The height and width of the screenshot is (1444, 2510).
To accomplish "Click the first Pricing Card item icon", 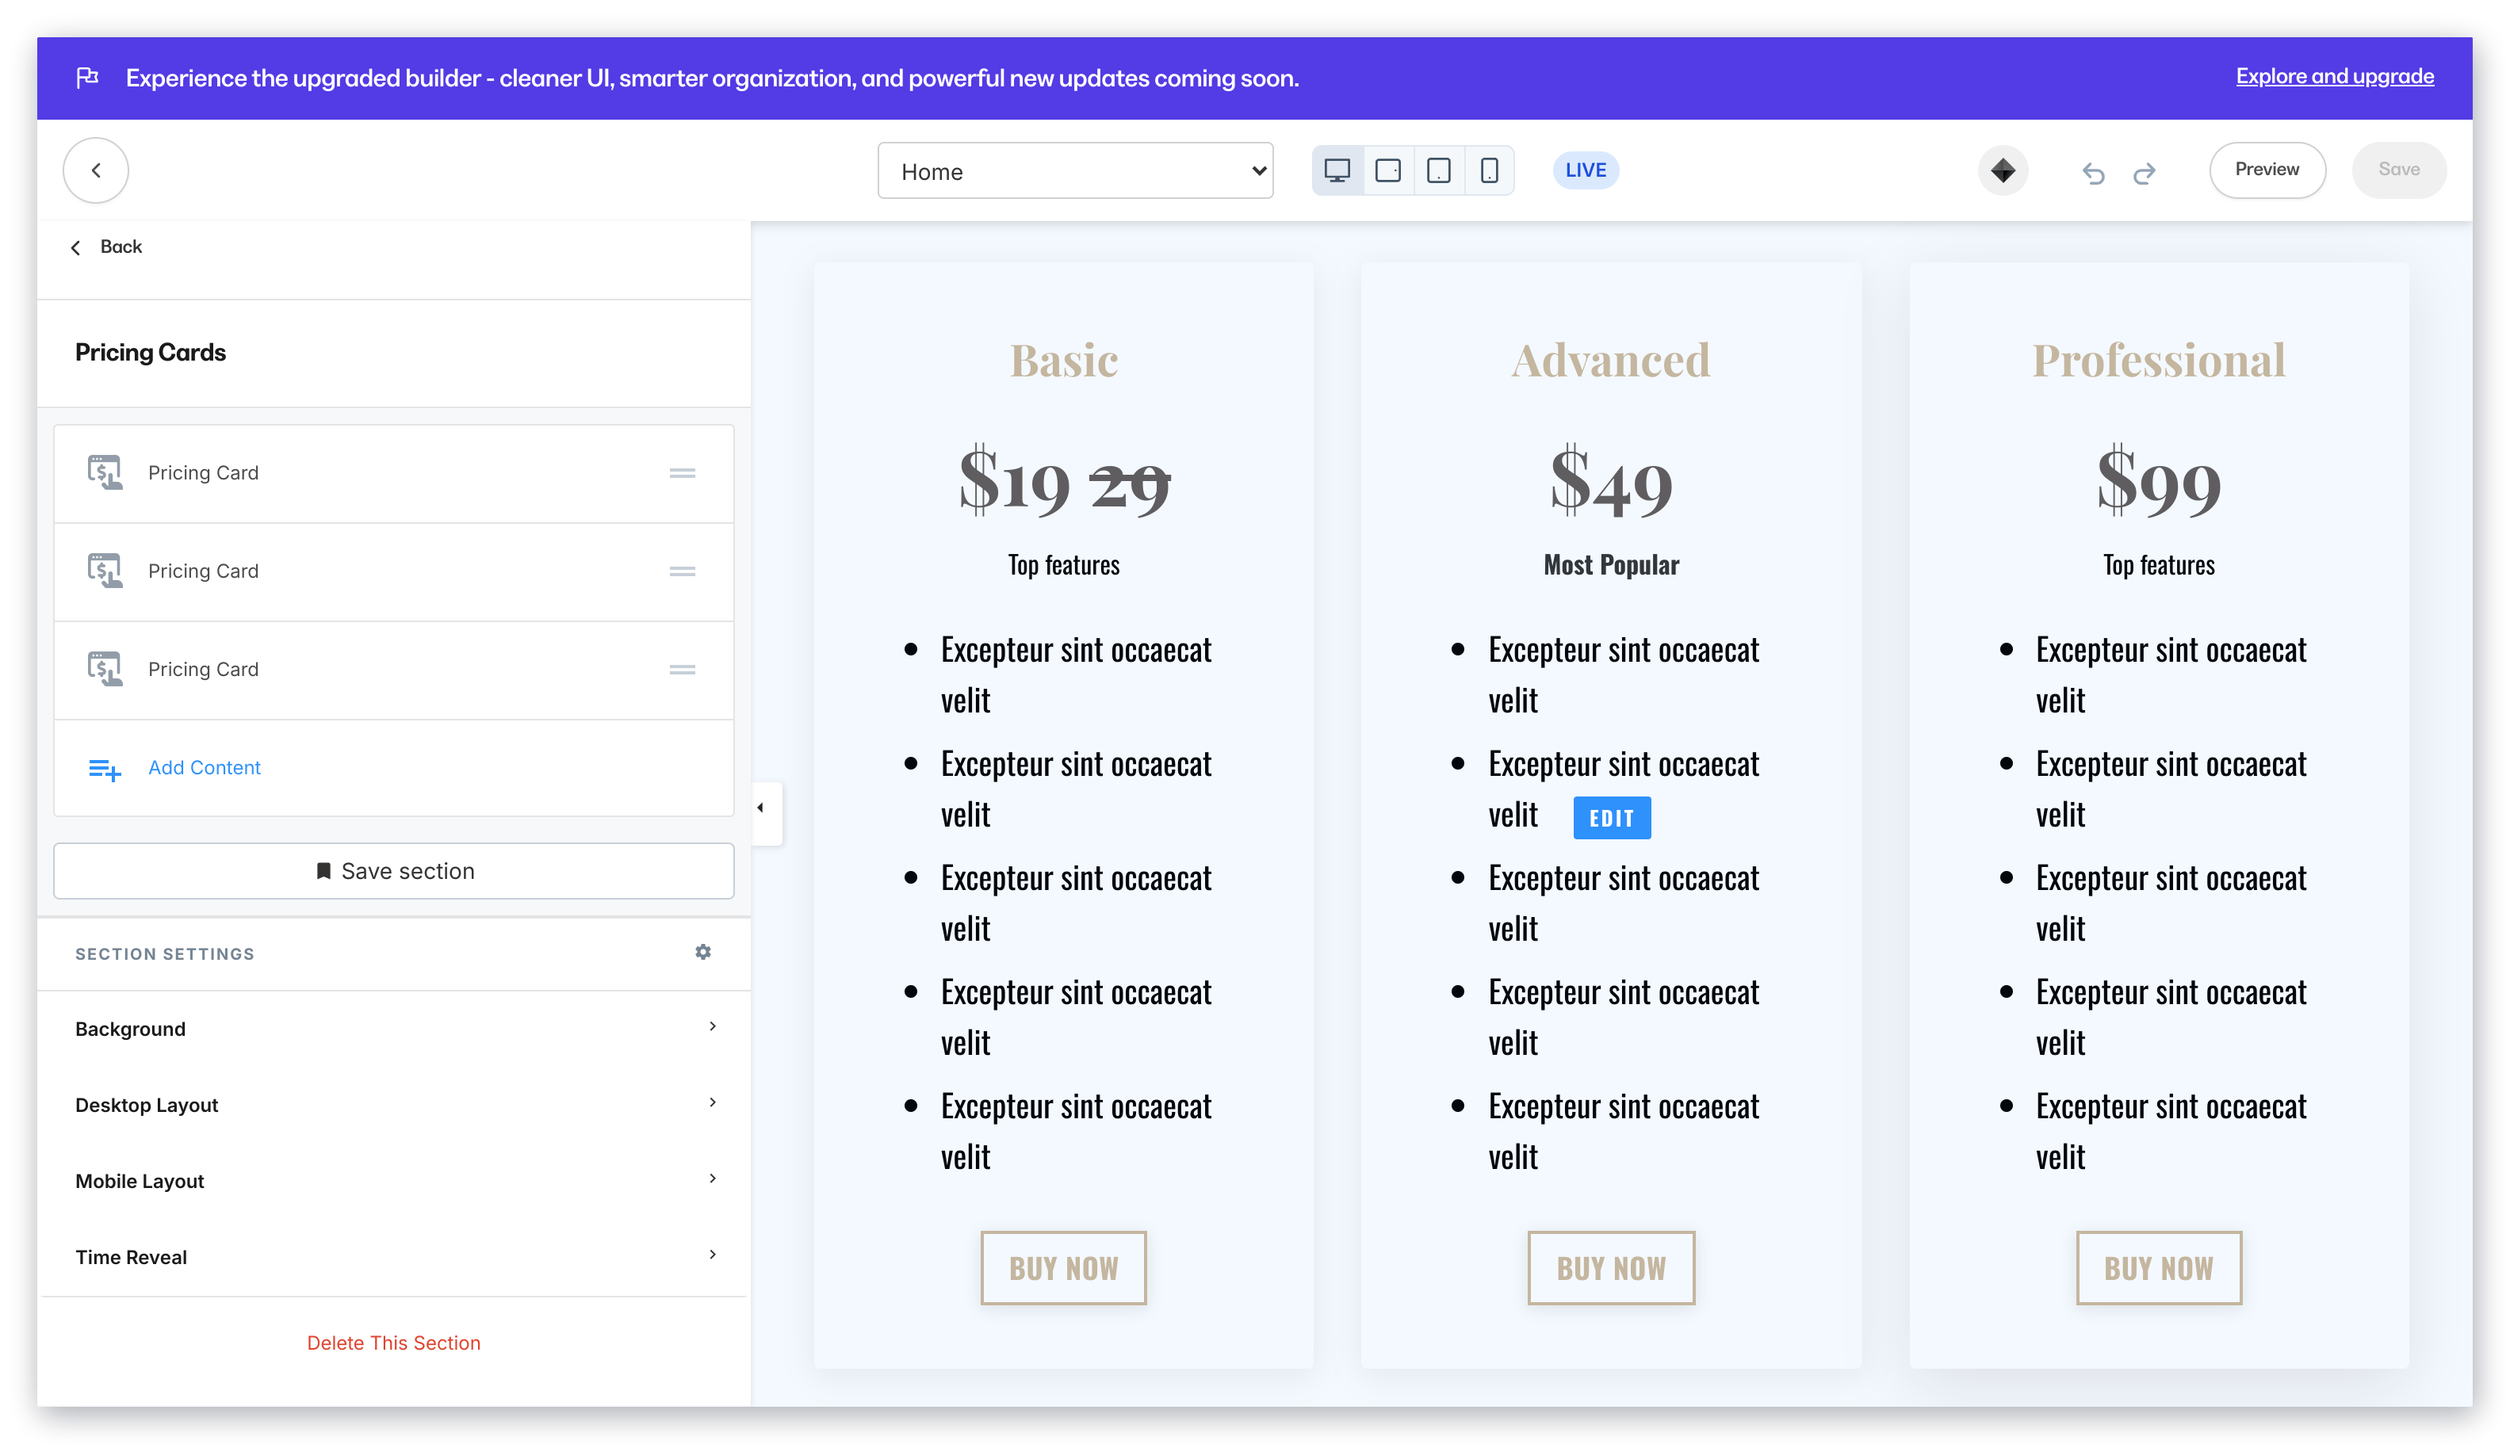I will pyautogui.click(x=104, y=472).
